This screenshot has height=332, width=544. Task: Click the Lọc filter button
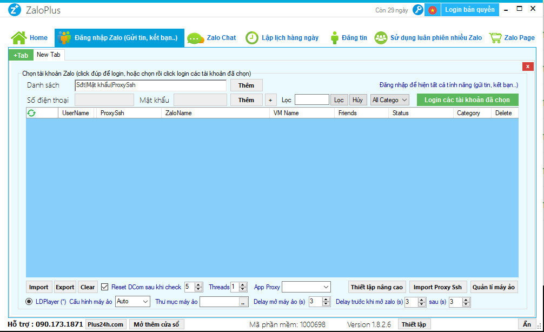[x=339, y=100]
